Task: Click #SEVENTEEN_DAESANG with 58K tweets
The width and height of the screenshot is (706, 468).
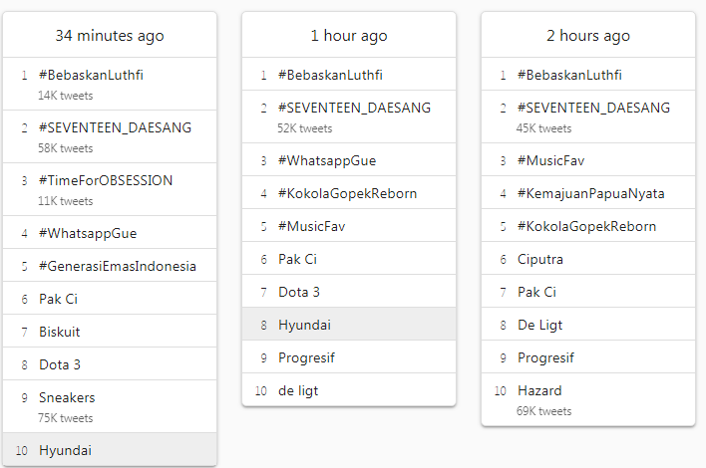Action: point(110,136)
